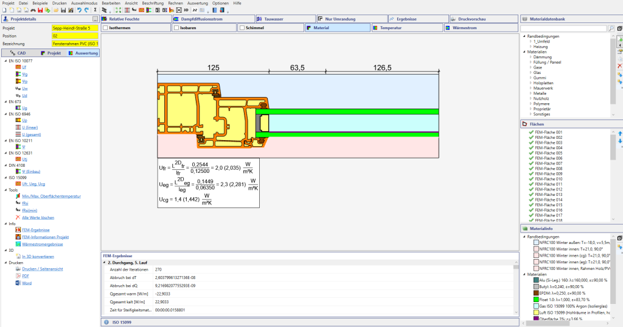Click the binoculars search icon in toolbar

coord(33,10)
